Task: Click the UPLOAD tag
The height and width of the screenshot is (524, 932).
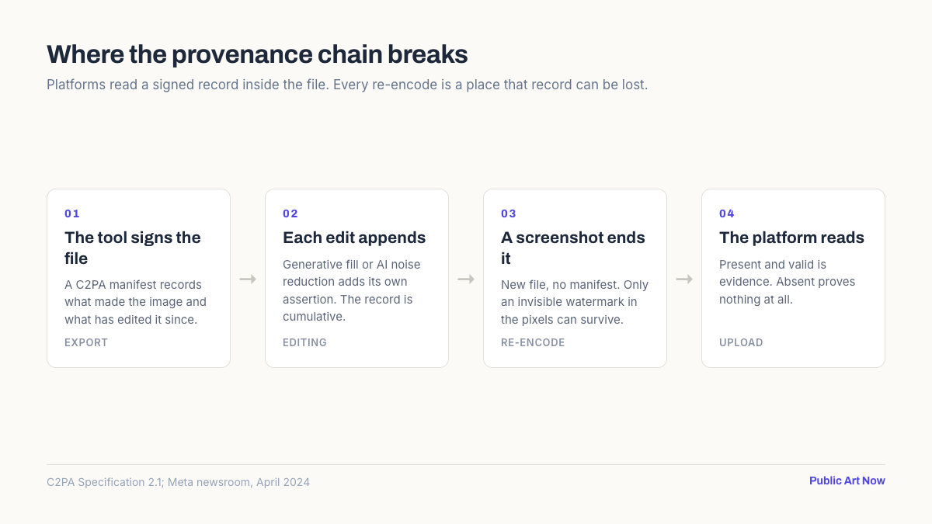Action: click(741, 342)
